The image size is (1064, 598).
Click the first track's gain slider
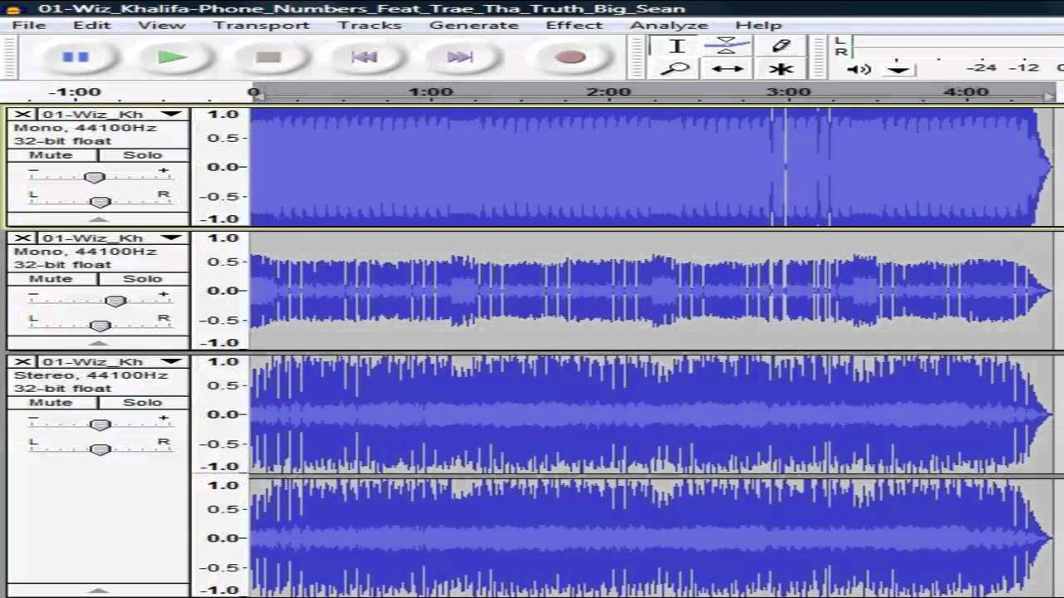pos(95,177)
